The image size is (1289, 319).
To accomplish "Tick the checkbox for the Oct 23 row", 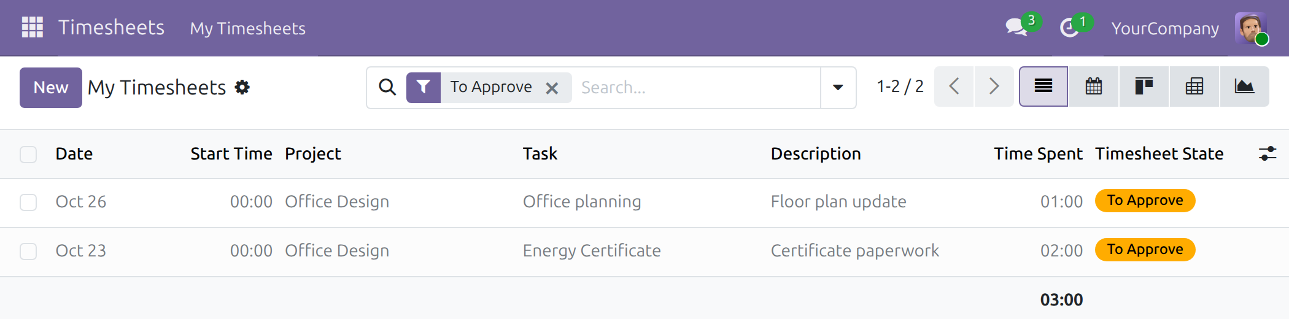I will pyautogui.click(x=28, y=252).
